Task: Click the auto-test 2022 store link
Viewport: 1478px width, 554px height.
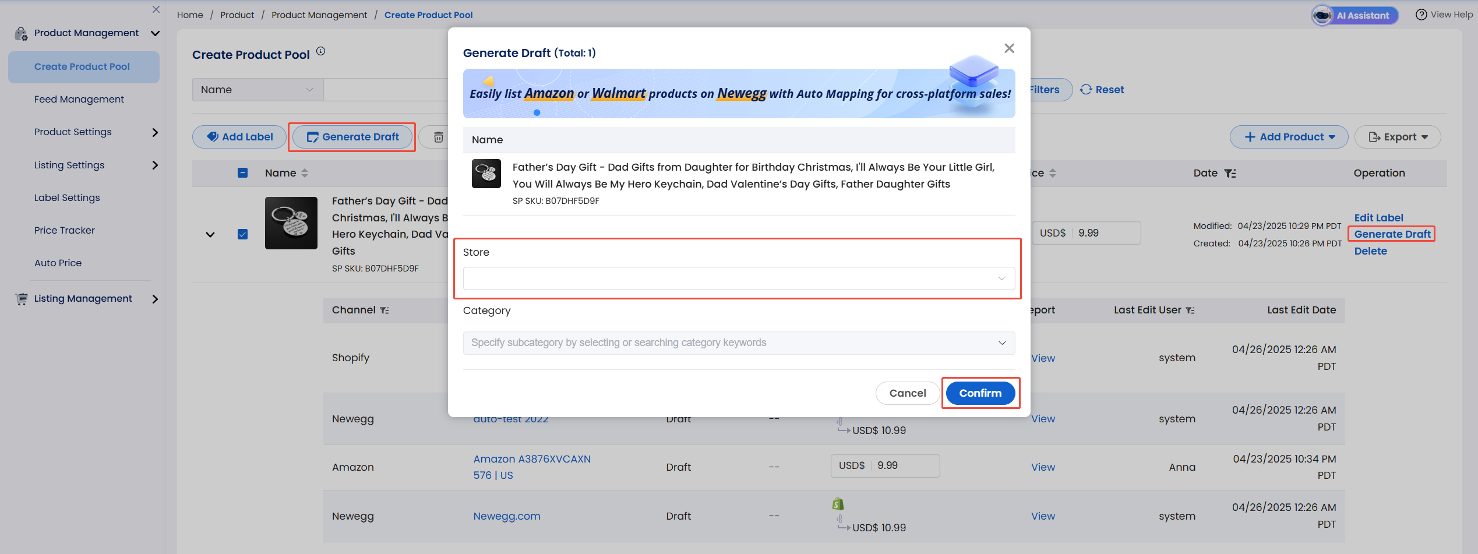Action: click(x=511, y=419)
